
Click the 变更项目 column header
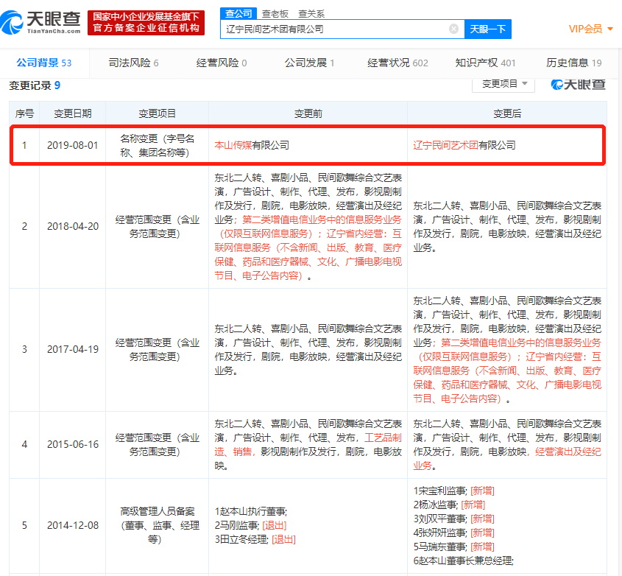157,114
